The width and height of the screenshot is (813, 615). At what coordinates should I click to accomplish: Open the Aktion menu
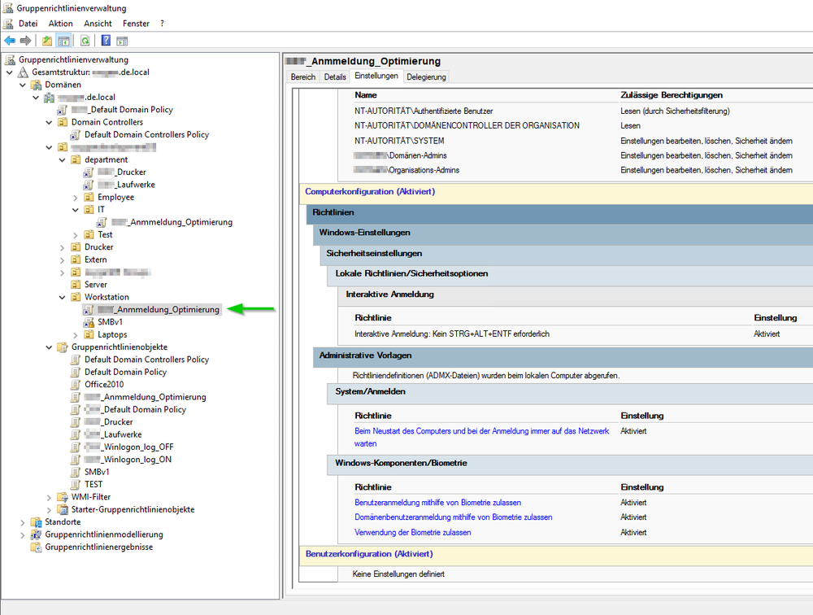coord(60,24)
